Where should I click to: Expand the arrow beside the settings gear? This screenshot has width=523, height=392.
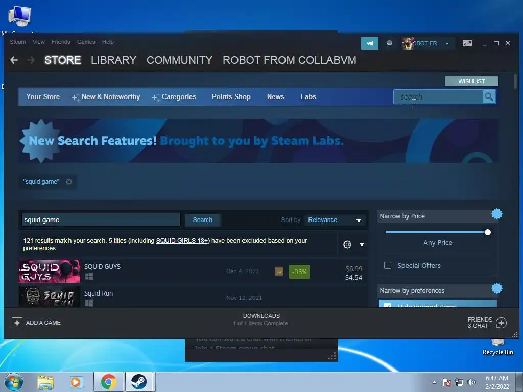tap(362, 244)
